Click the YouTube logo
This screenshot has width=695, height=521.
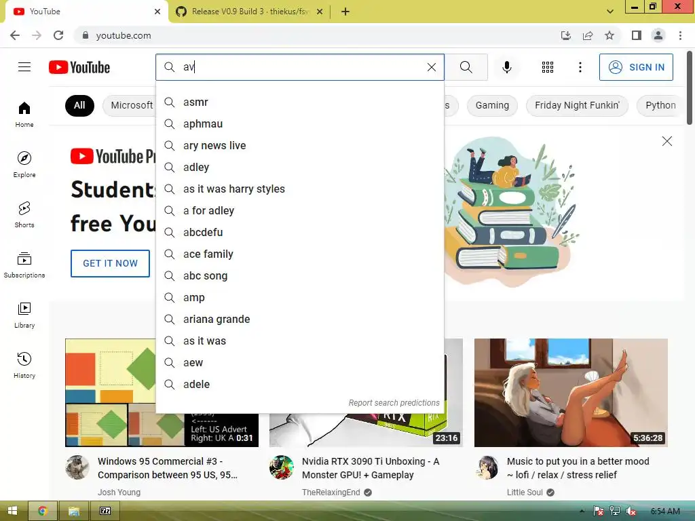pos(79,67)
